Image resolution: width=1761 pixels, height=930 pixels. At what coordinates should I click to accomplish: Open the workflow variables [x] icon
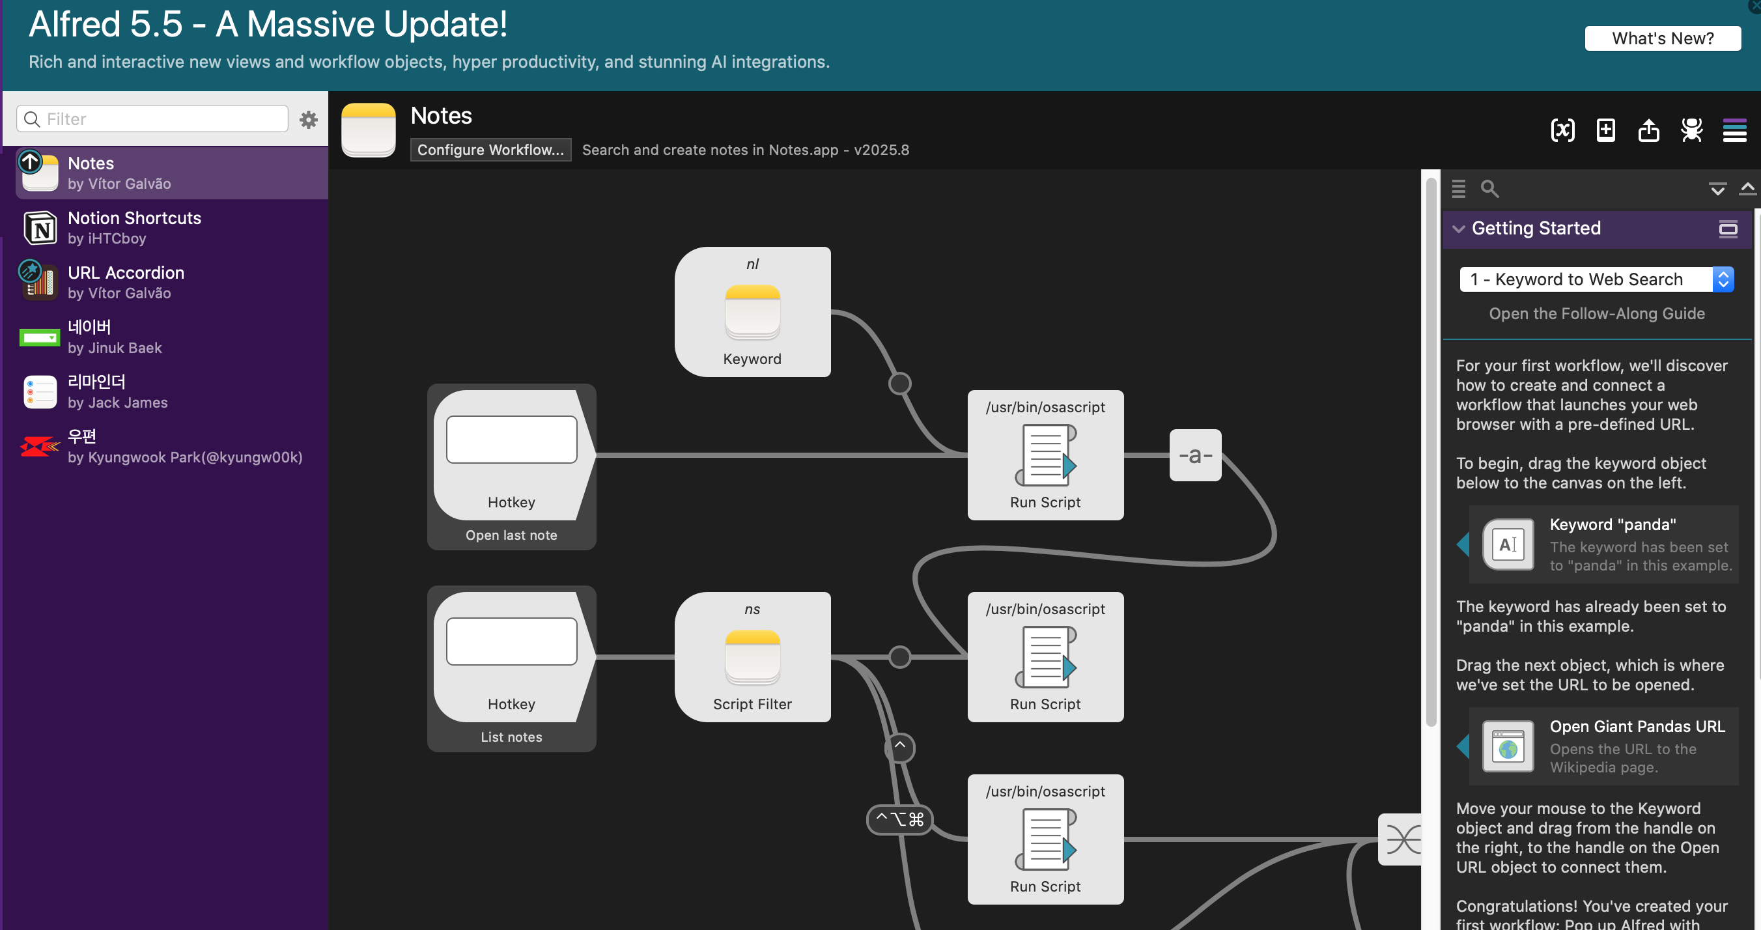click(x=1563, y=130)
